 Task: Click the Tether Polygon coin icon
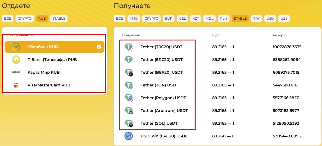(x=129, y=98)
